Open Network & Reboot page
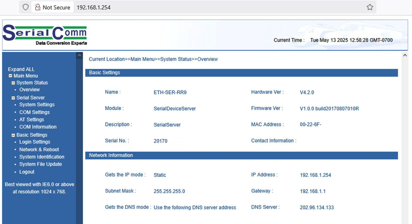 tap(39, 150)
